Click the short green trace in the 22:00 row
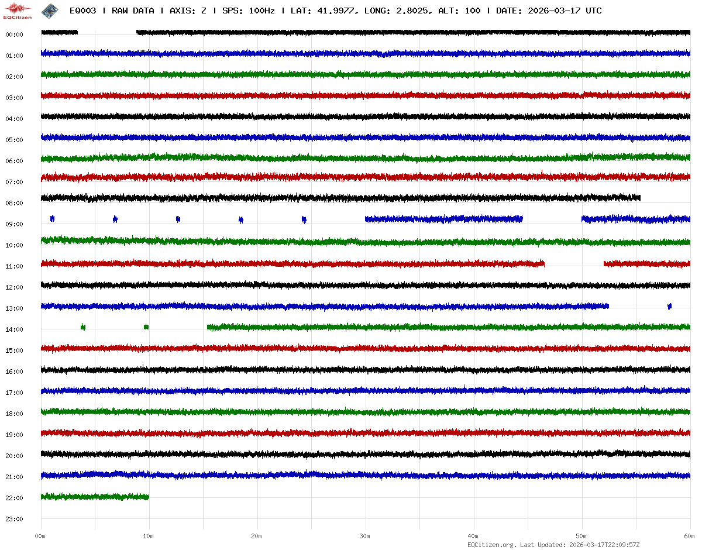702x550 pixels. (x=95, y=497)
